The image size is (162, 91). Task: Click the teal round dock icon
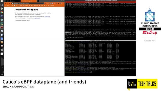[x=2, y=20]
